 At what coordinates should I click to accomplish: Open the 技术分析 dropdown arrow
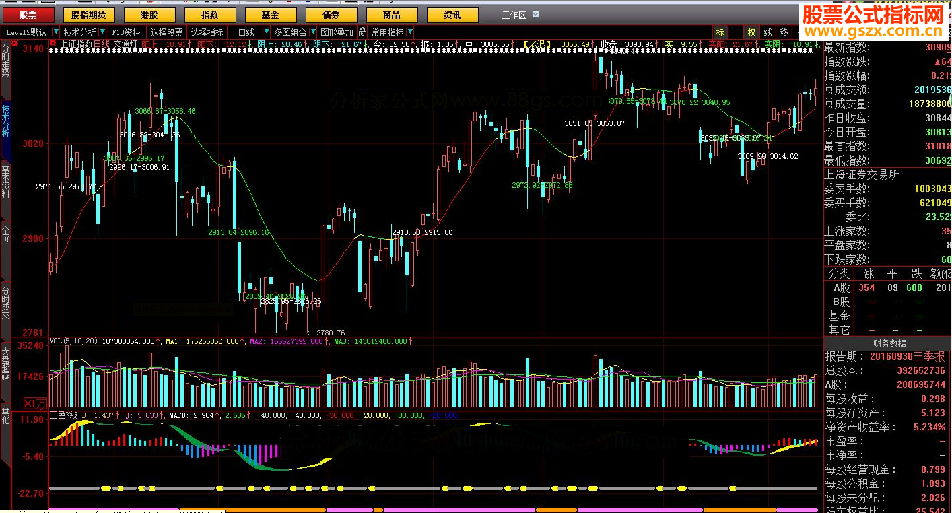click(x=102, y=32)
